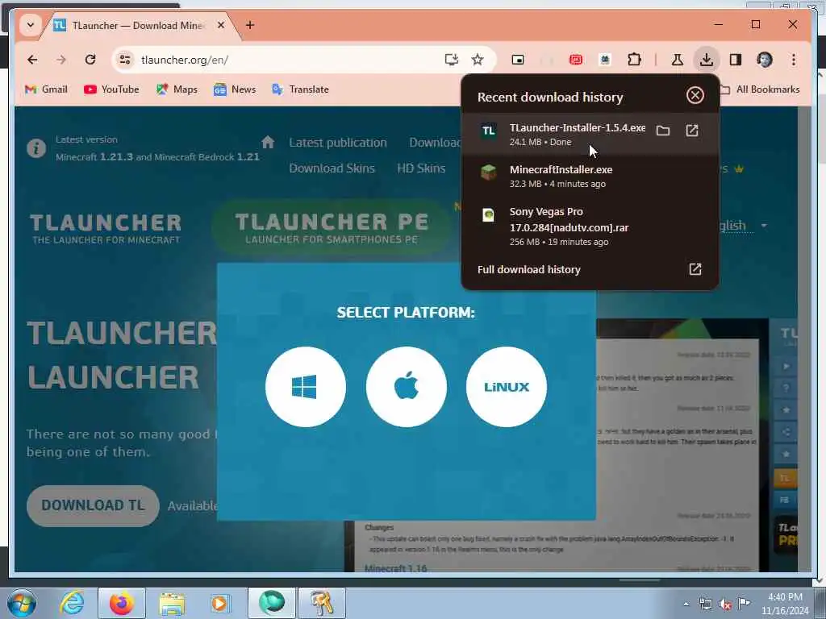826x619 pixels.
Task: Open TLauncher-Installer-1.5.4.exe with external icon
Action: point(691,131)
